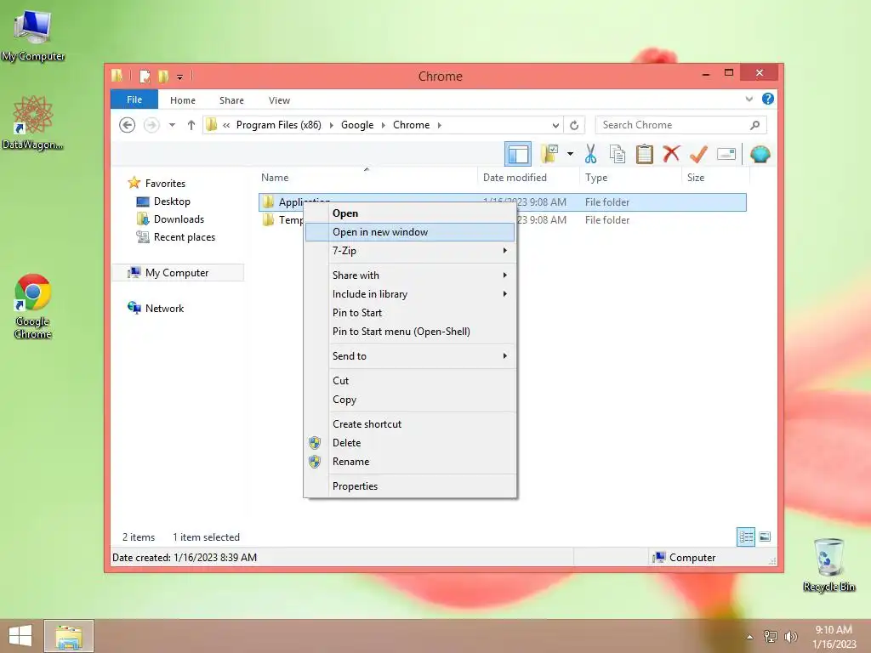Viewport: 871px width, 653px height.
Task: Go back with the Back arrow
Action: coord(128,125)
